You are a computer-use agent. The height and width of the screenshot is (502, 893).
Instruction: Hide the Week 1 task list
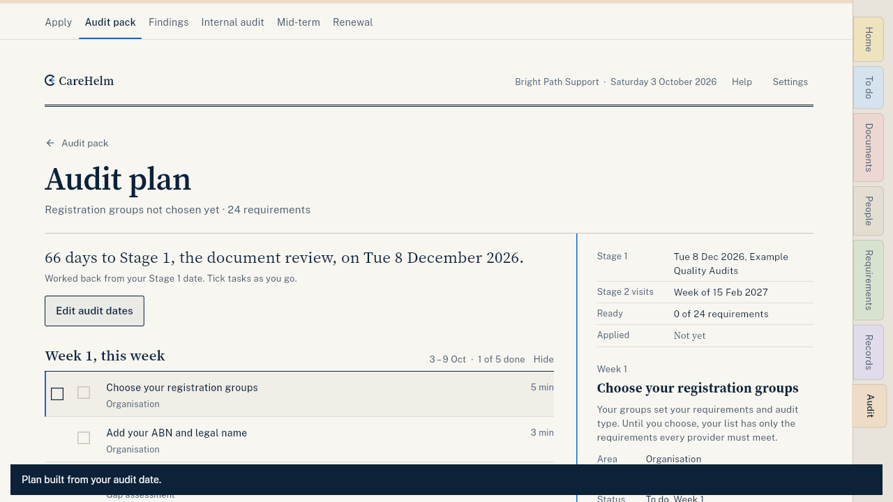[x=543, y=359]
